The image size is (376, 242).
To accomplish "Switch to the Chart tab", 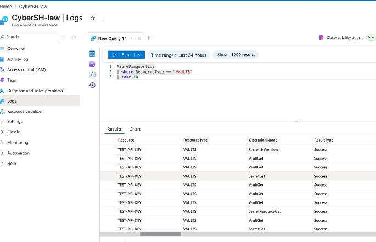I will [x=135, y=129].
